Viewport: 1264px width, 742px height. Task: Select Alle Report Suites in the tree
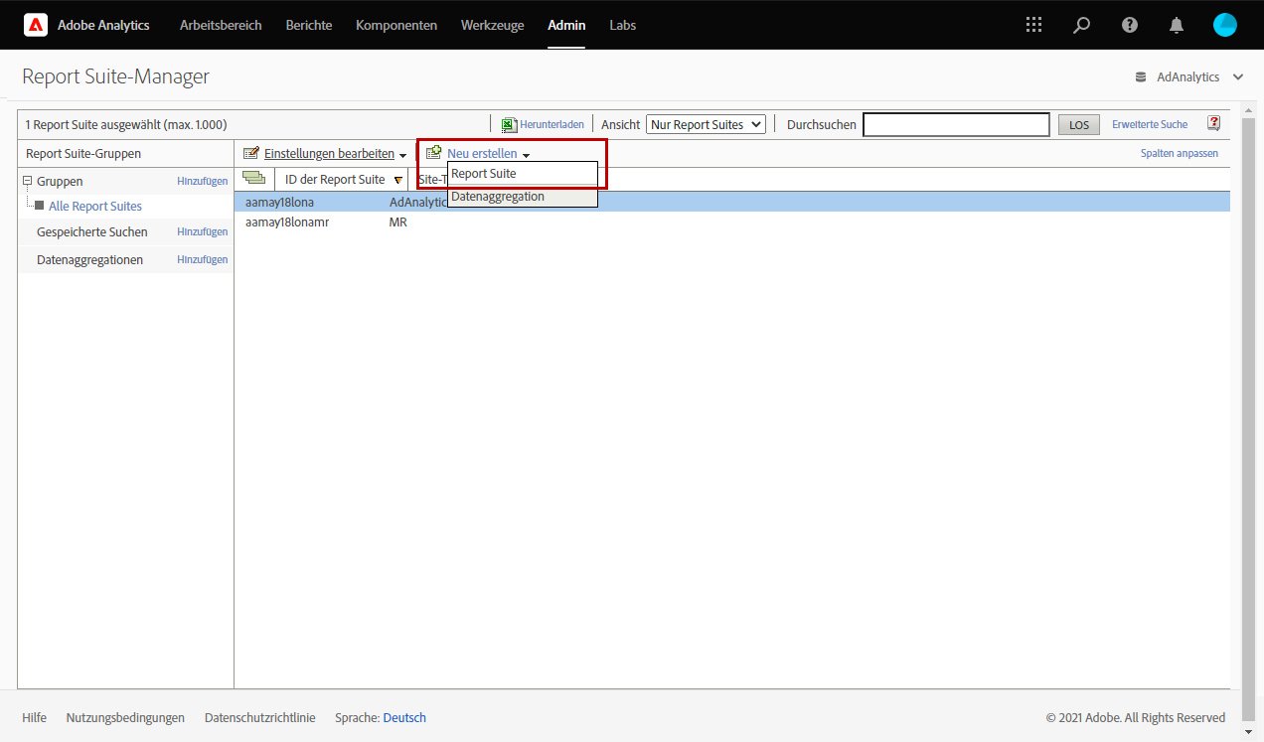(95, 207)
